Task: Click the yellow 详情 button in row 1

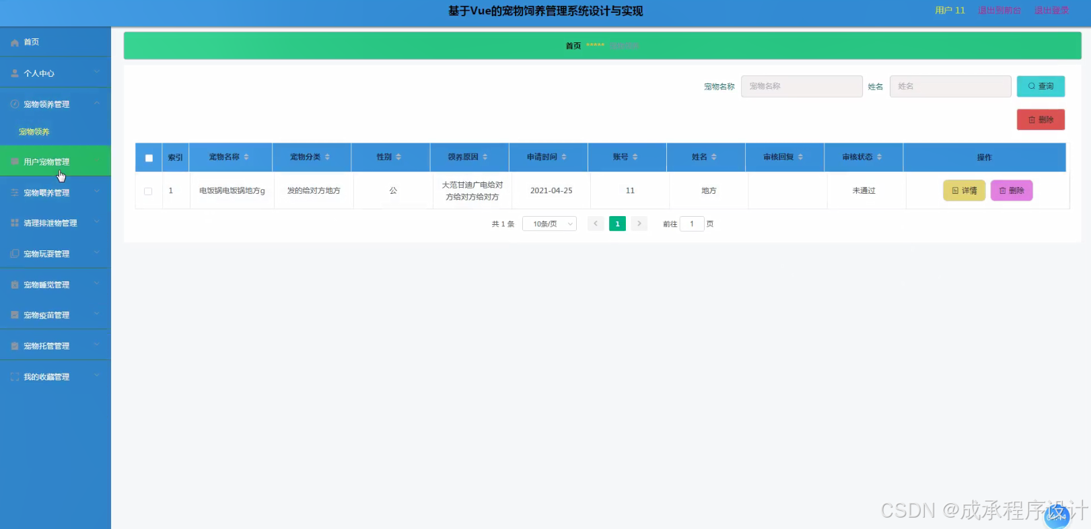Action: [x=964, y=190]
